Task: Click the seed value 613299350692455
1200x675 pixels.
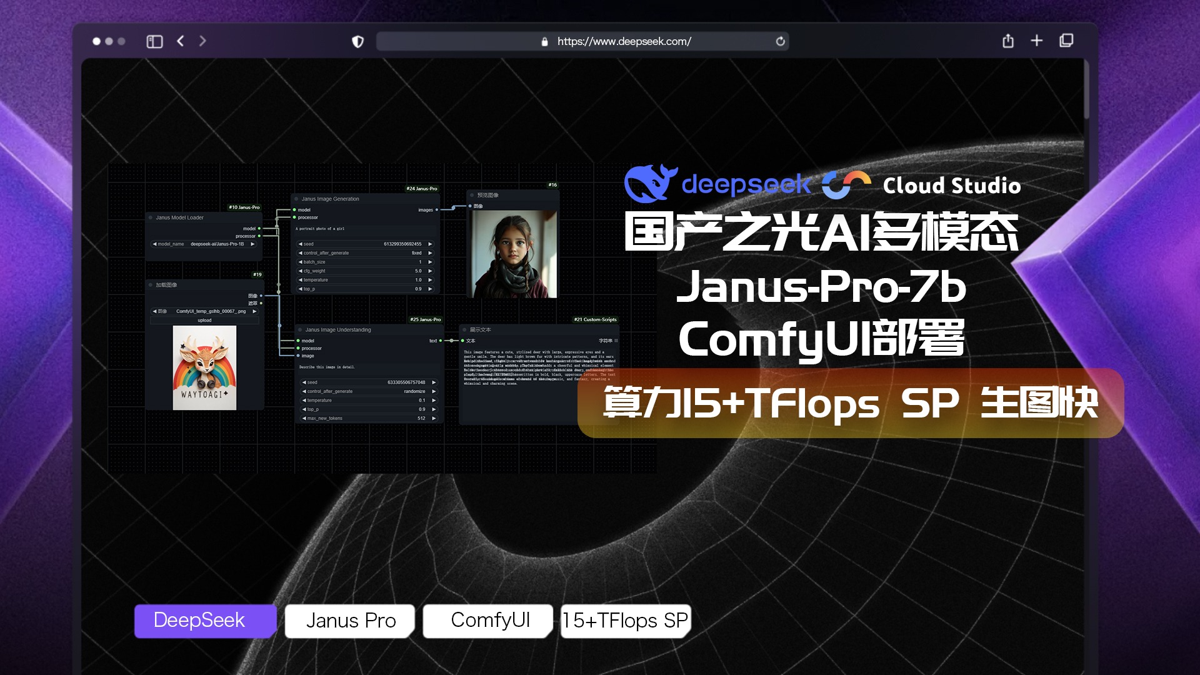Action: tap(402, 244)
